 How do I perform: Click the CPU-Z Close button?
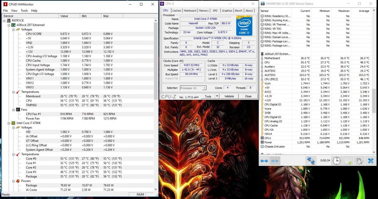tap(248, 96)
